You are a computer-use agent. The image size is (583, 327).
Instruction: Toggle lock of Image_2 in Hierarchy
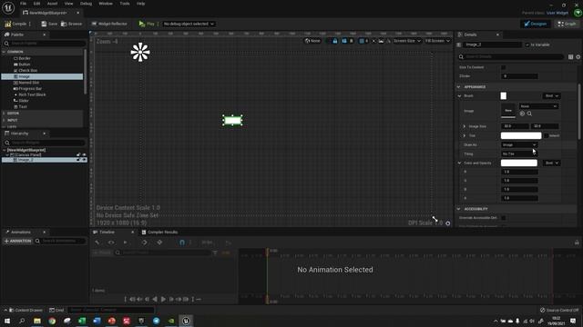pyautogui.click(x=78, y=160)
